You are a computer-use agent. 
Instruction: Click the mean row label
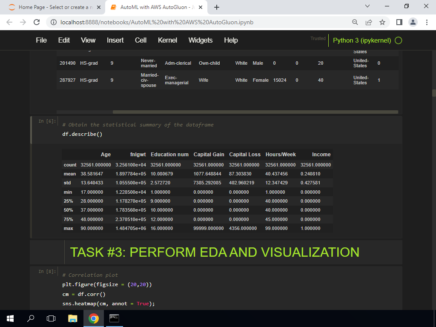pyautogui.click(x=69, y=174)
